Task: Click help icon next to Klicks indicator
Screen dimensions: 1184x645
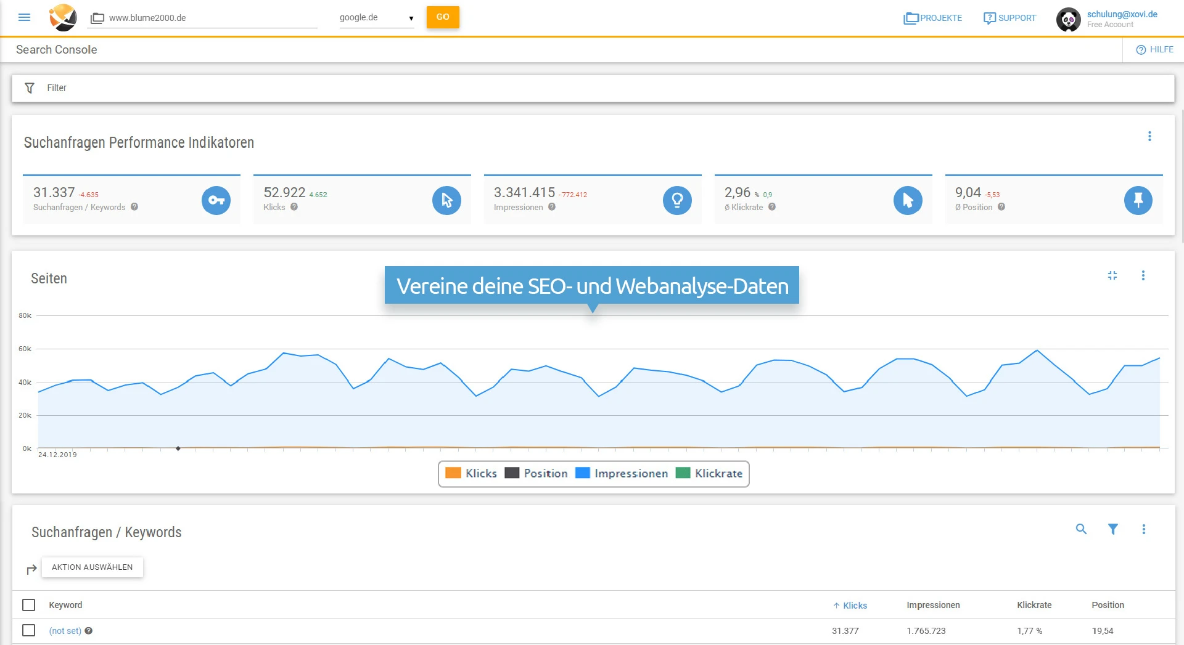Action: (x=294, y=207)
